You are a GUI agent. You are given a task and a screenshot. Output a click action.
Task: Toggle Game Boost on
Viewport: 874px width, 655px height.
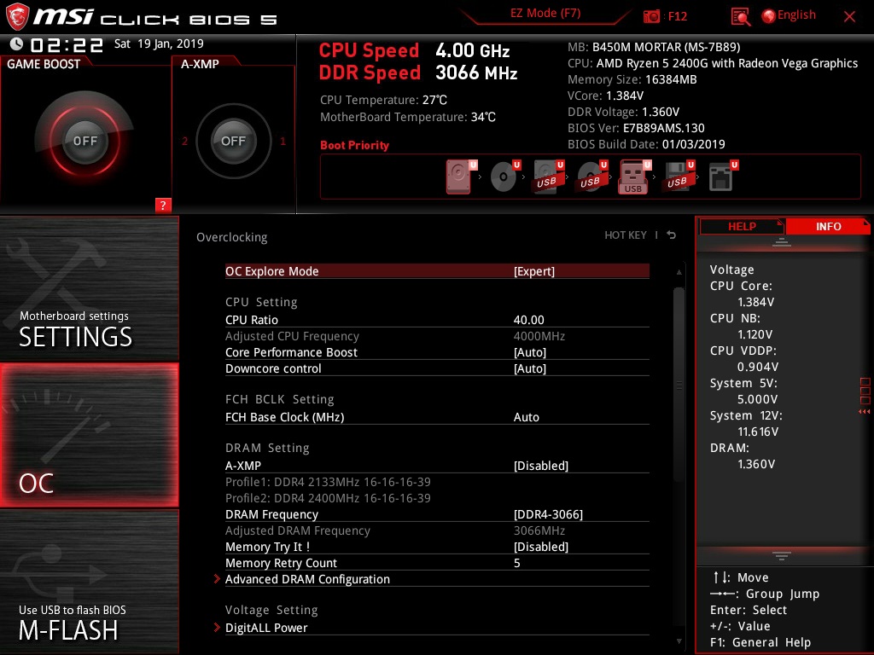click(x=85, y=141)
